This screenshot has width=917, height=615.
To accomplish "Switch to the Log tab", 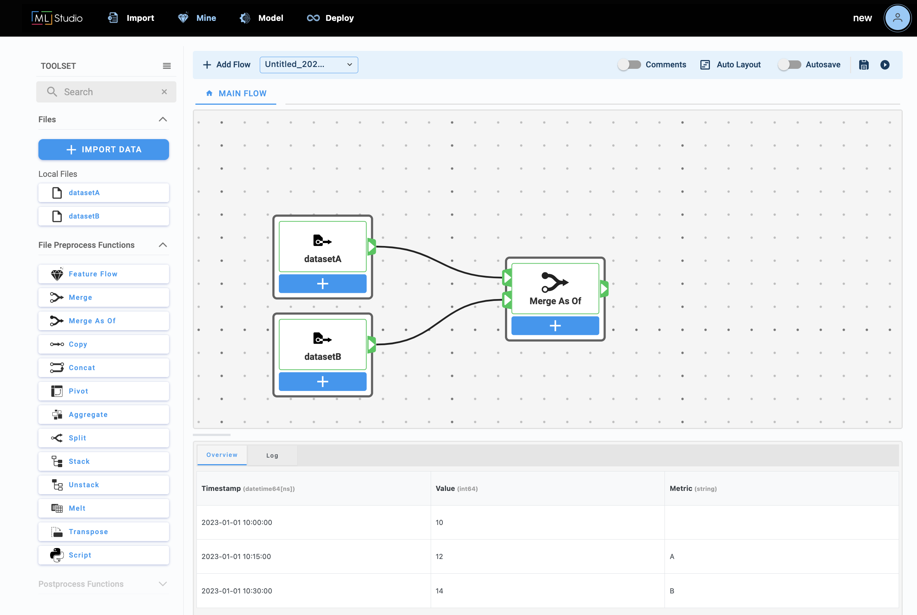I will [272, 455].
